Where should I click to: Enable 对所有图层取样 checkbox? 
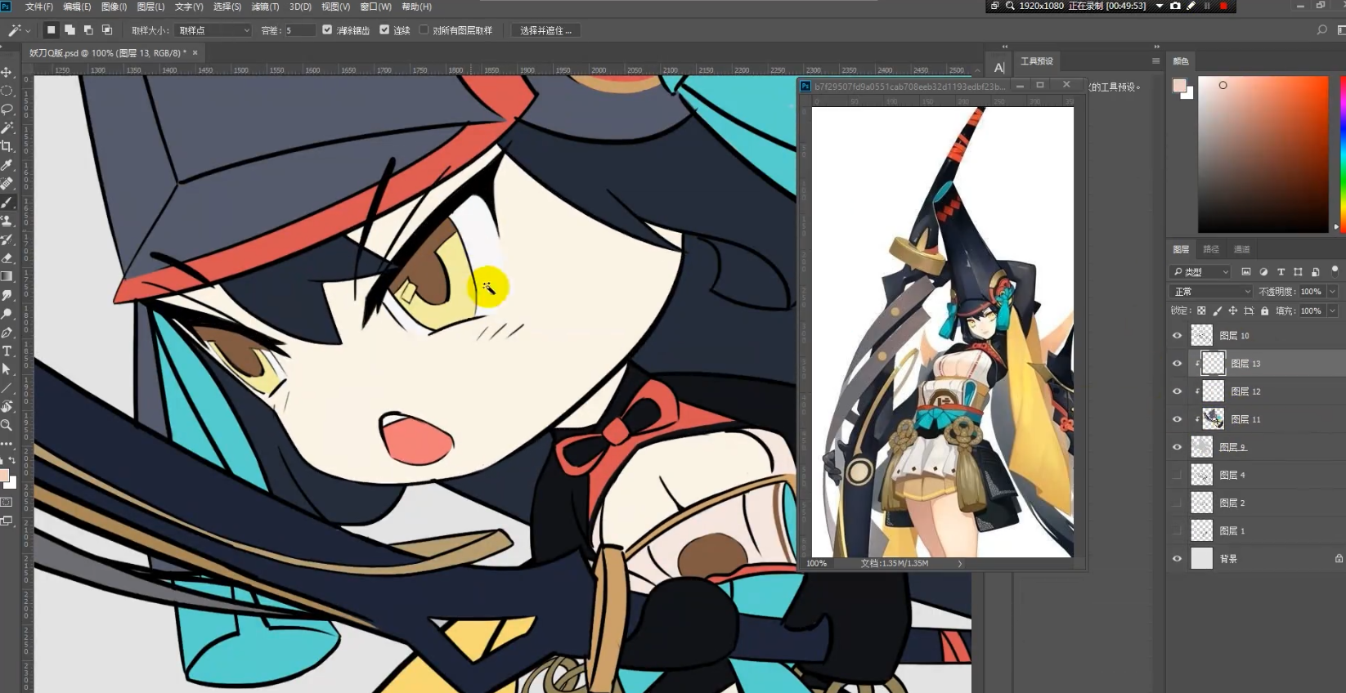point(424,30)
